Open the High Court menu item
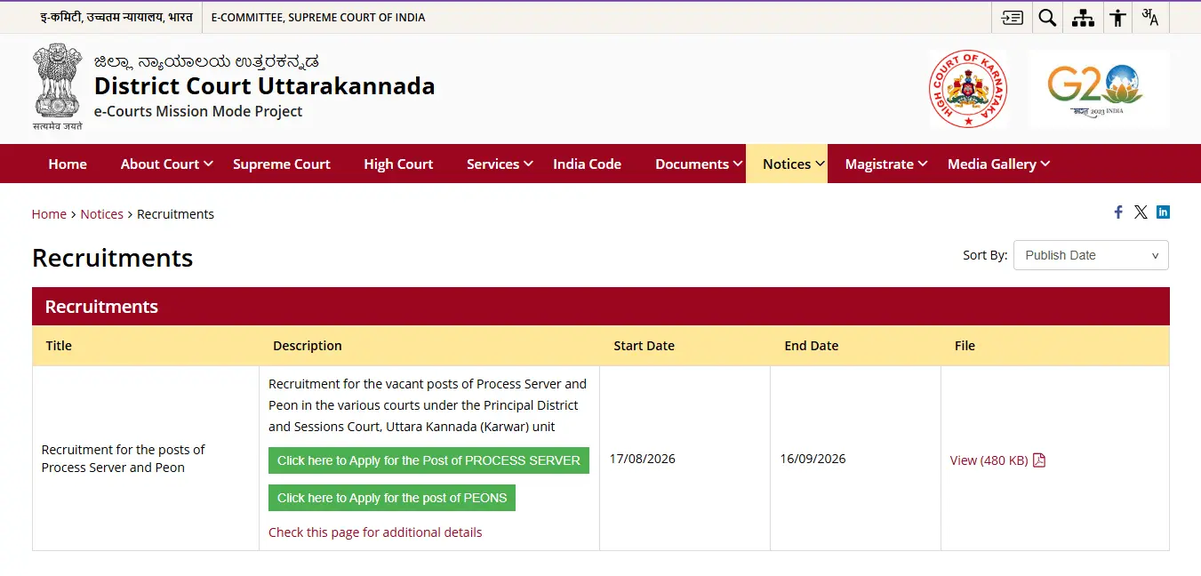Screen dimensions: 1201x576 pos(398,164)
